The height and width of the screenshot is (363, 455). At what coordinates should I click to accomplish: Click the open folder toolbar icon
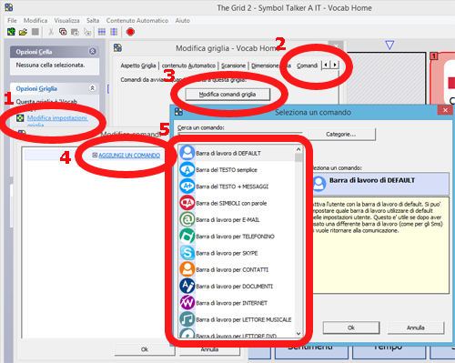pyautogui.click(x=23, y=32)
